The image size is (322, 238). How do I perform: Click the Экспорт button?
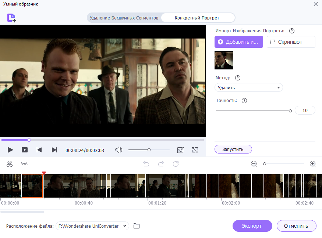[x=252, y=226]
